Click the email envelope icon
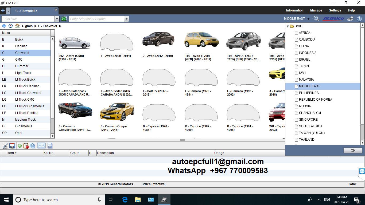This screenshot has width=365, height=205. [41, 145]
